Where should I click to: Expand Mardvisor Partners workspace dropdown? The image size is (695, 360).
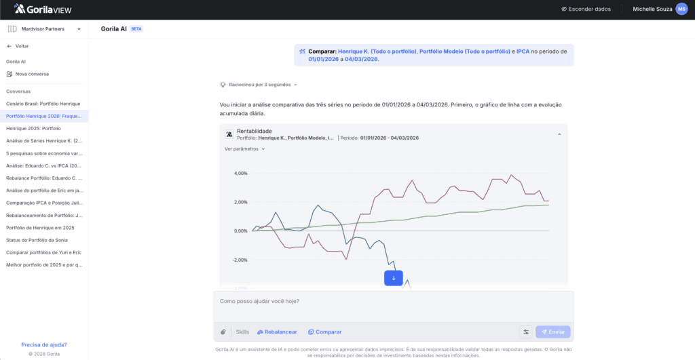coord(79,29)
